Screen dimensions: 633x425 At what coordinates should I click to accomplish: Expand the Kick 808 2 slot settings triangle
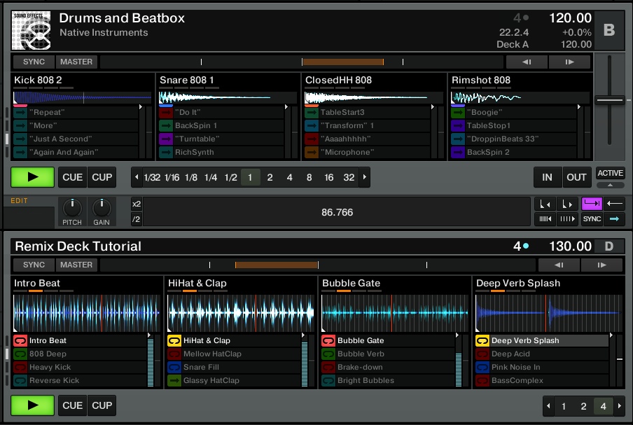(x=141, y=107)
